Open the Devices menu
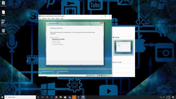 pos(57,18)
